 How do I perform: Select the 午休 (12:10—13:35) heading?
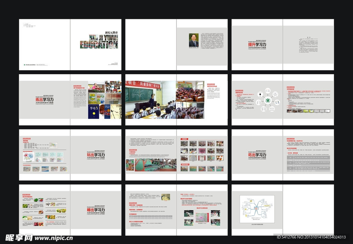[x=187, y=194]
